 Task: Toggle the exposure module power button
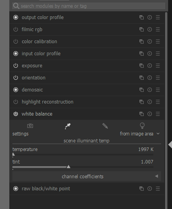[16, 66]
